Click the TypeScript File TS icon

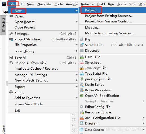click(82, 74)
